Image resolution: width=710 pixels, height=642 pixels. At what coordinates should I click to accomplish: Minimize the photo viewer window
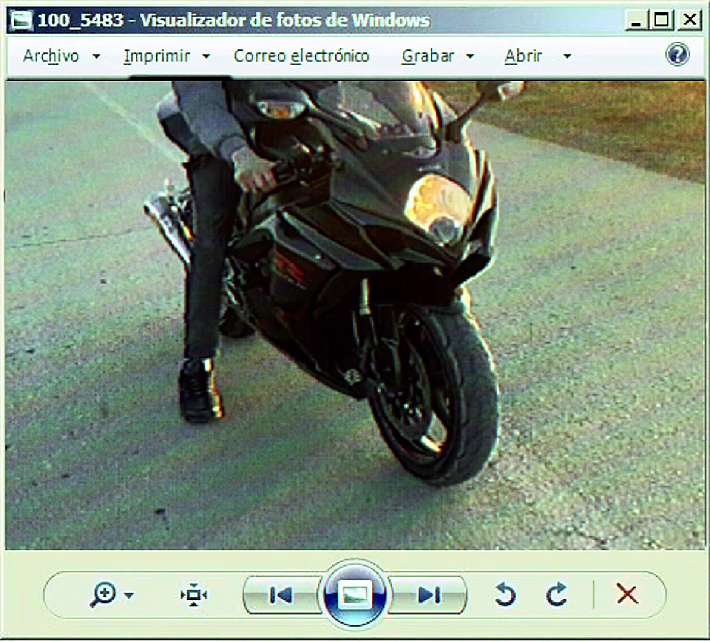point(636,21)
